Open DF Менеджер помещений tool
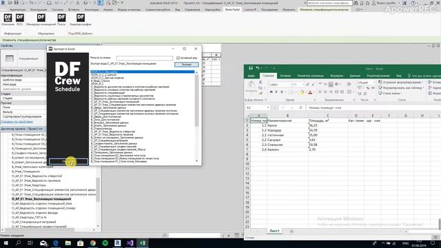Screen dimensions: 441x248 click(41, 18)
